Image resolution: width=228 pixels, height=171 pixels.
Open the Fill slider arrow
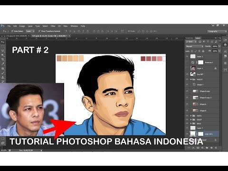coord(219,51)
